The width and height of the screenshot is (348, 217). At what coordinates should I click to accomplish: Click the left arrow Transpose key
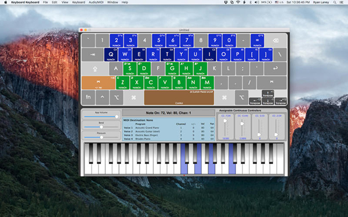(x=255, y=101)
